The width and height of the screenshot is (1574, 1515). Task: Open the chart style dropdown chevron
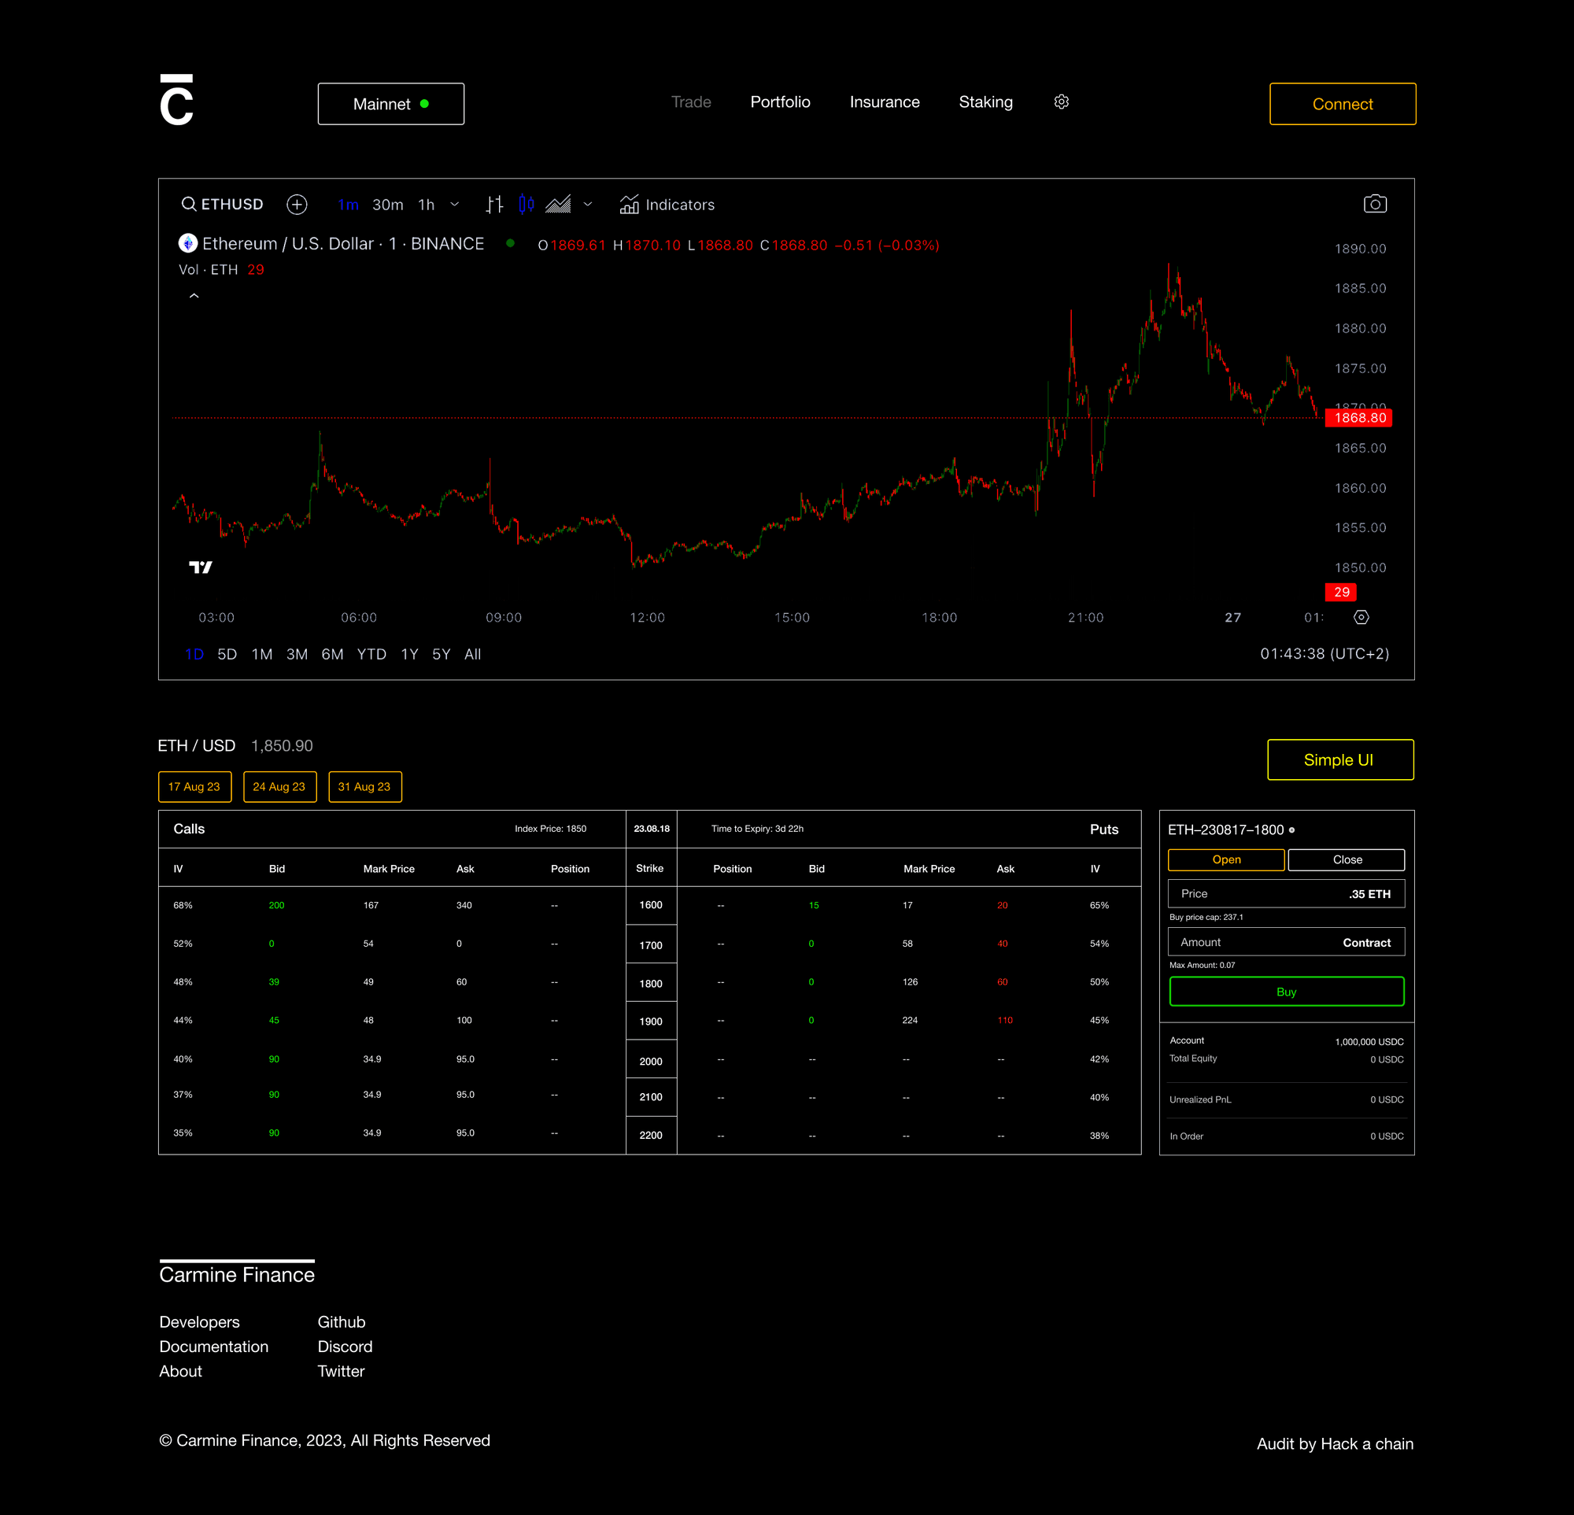click(588, 205)
